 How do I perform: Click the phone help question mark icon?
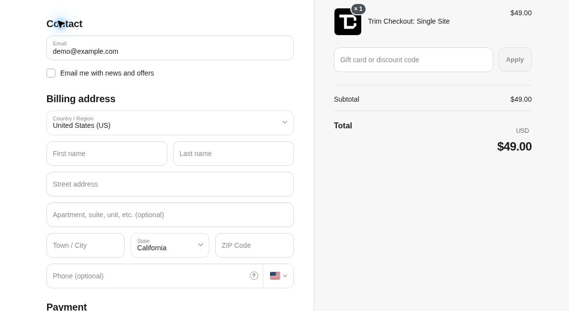coord(254,276)
